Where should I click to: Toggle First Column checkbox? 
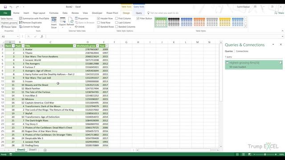(x=117, y=19)
